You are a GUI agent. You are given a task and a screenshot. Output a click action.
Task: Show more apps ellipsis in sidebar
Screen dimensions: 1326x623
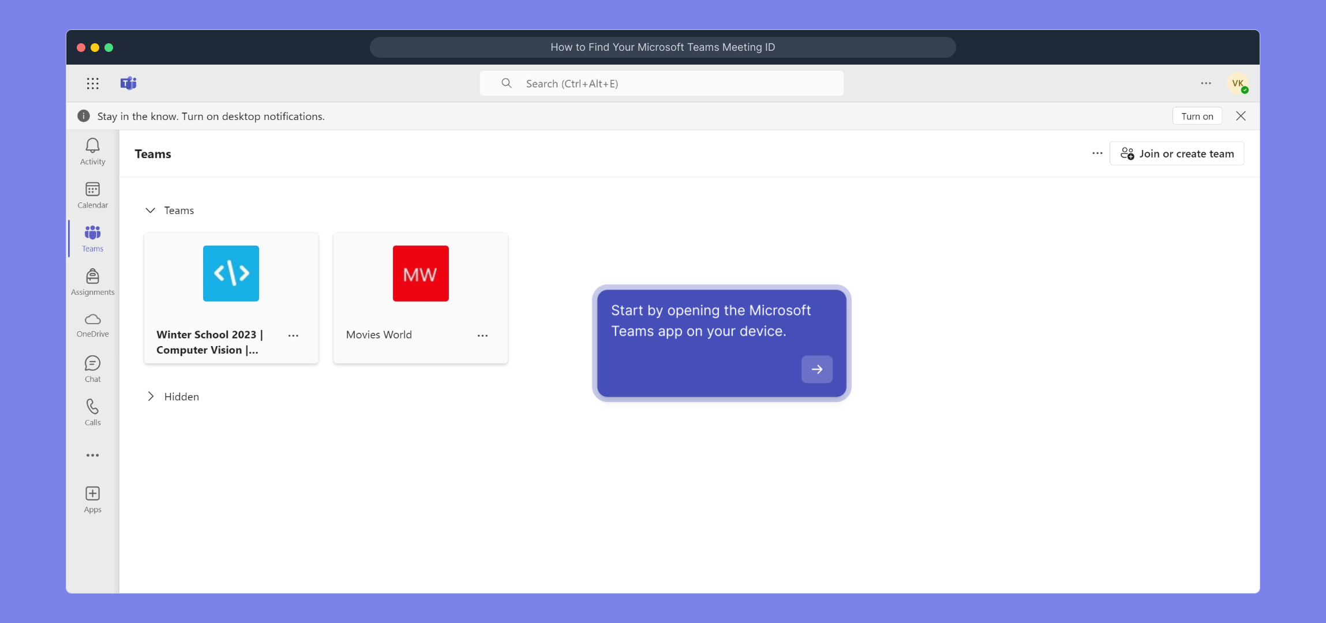tap(92, 455)
